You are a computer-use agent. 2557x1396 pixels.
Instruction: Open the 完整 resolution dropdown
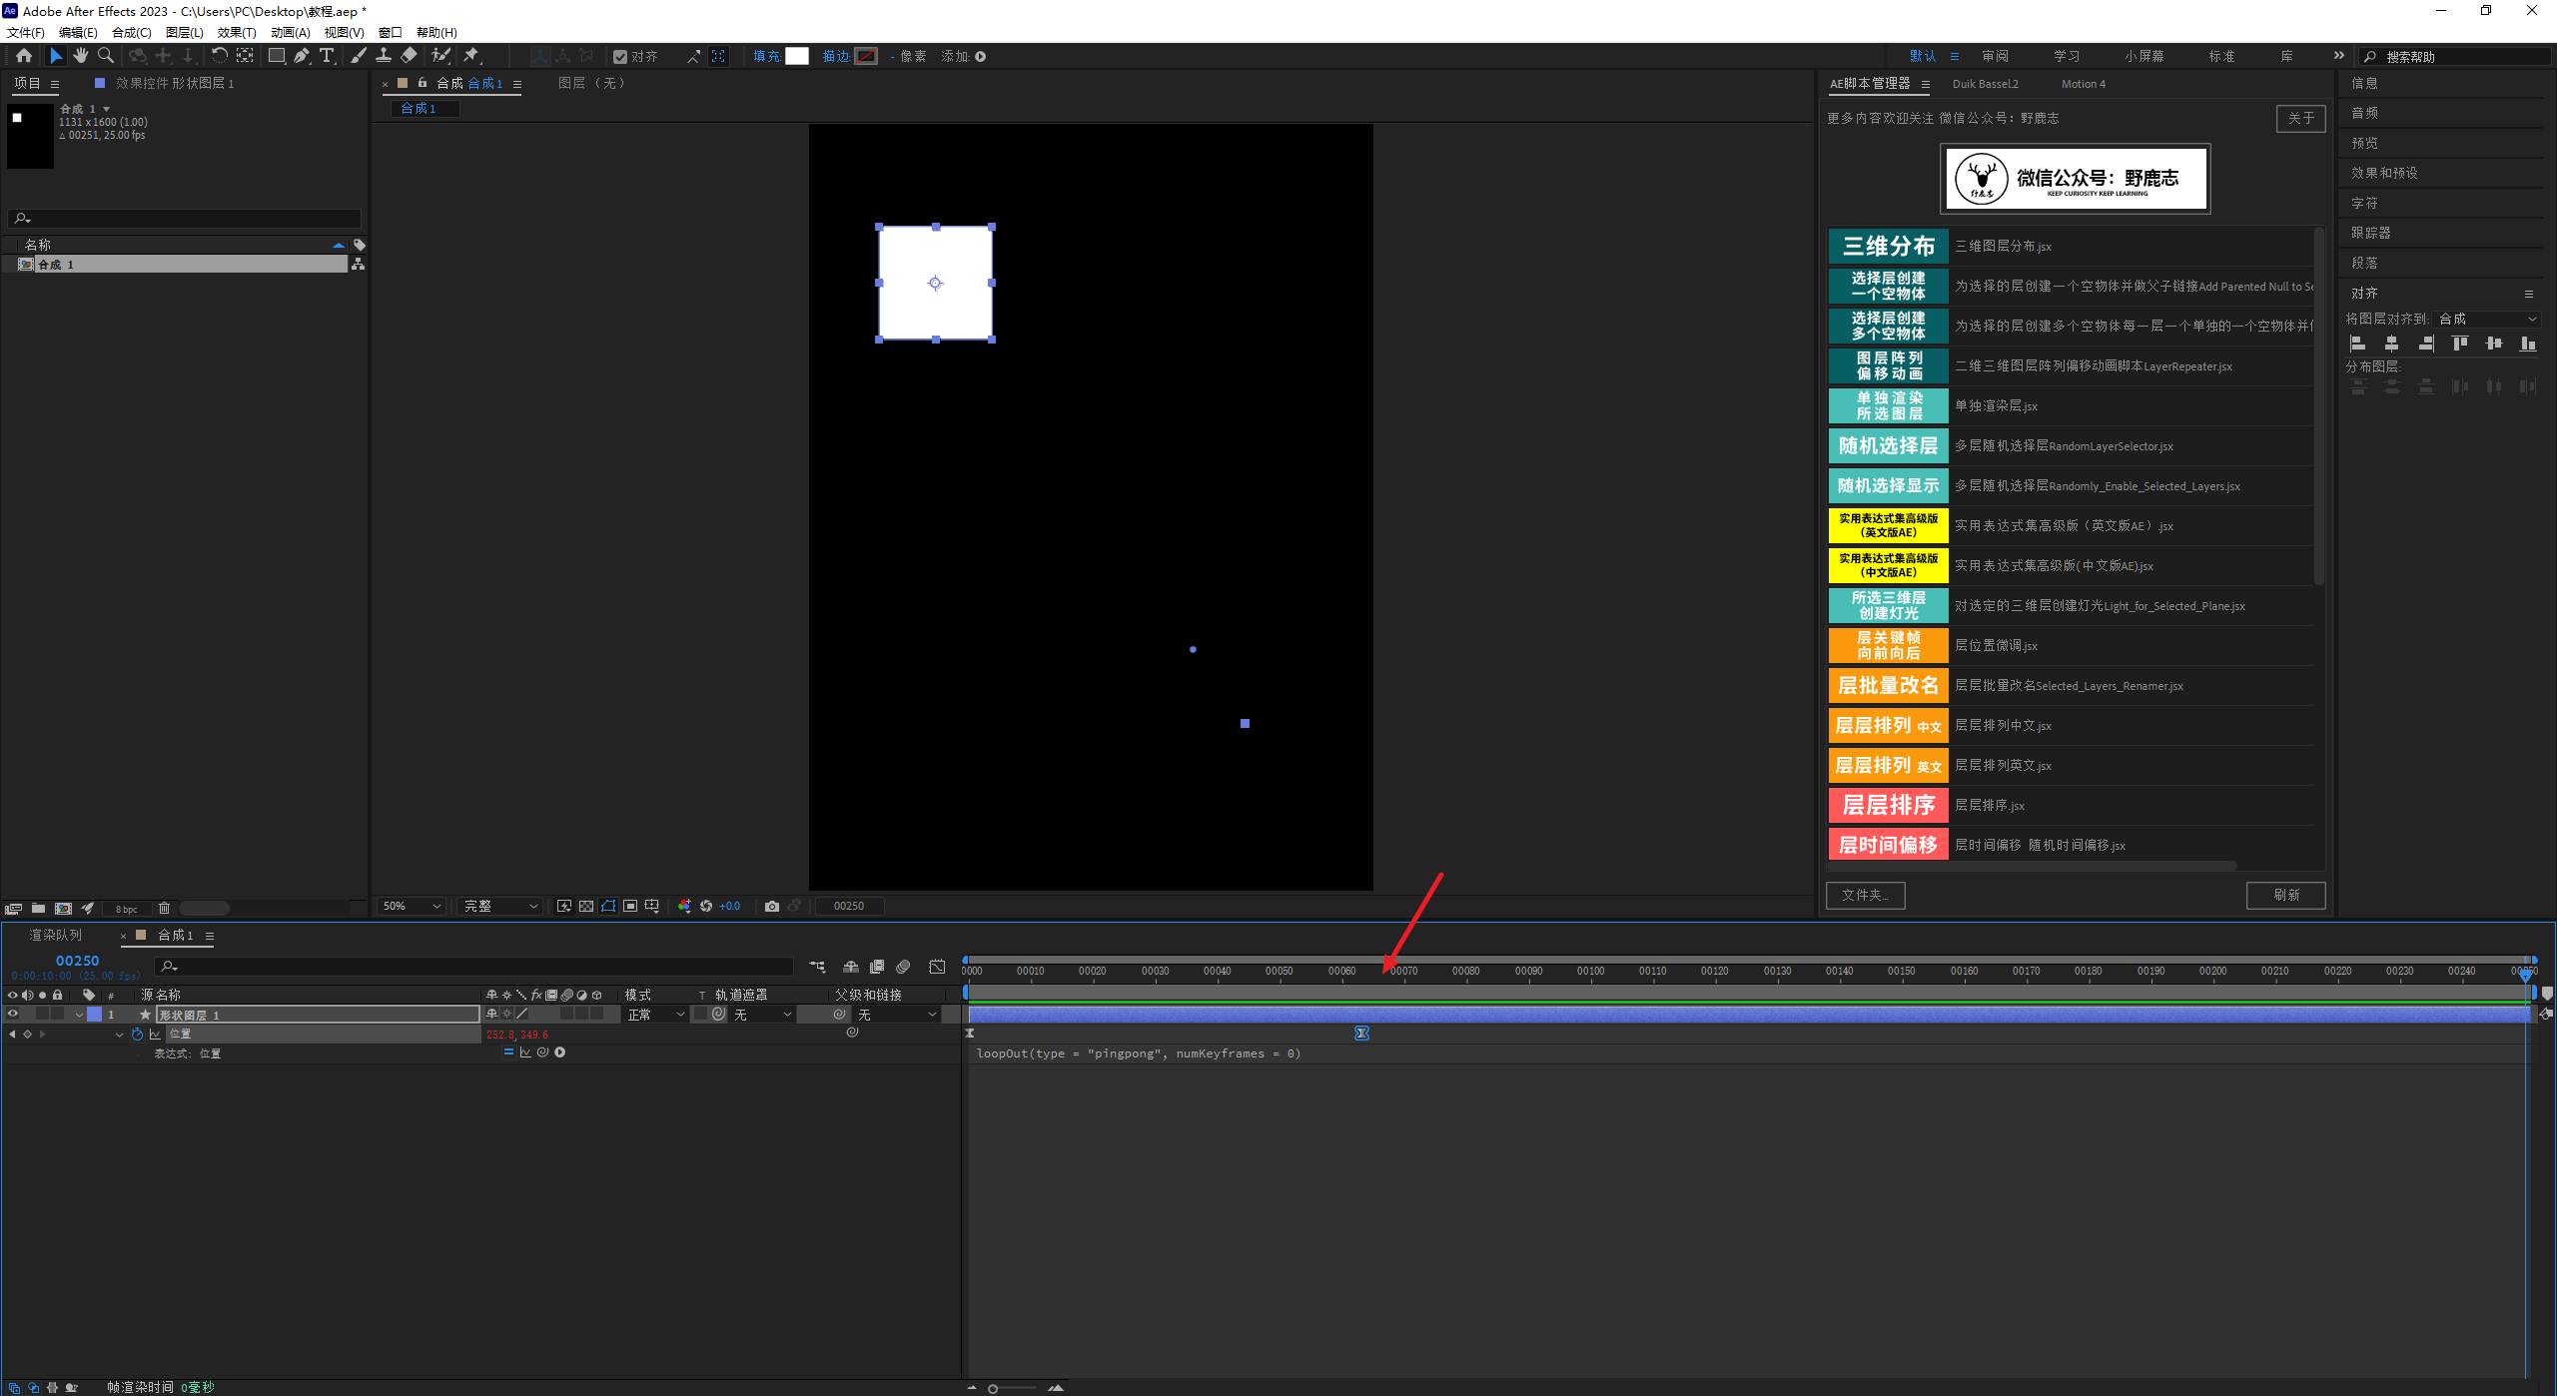tap(499, 906)
